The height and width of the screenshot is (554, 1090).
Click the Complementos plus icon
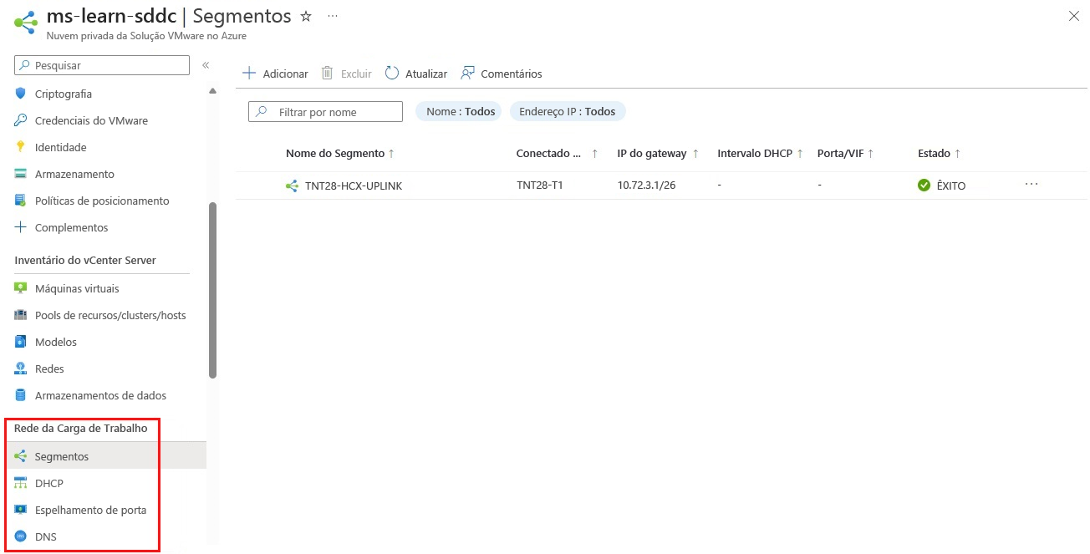[x=21, y=227]
